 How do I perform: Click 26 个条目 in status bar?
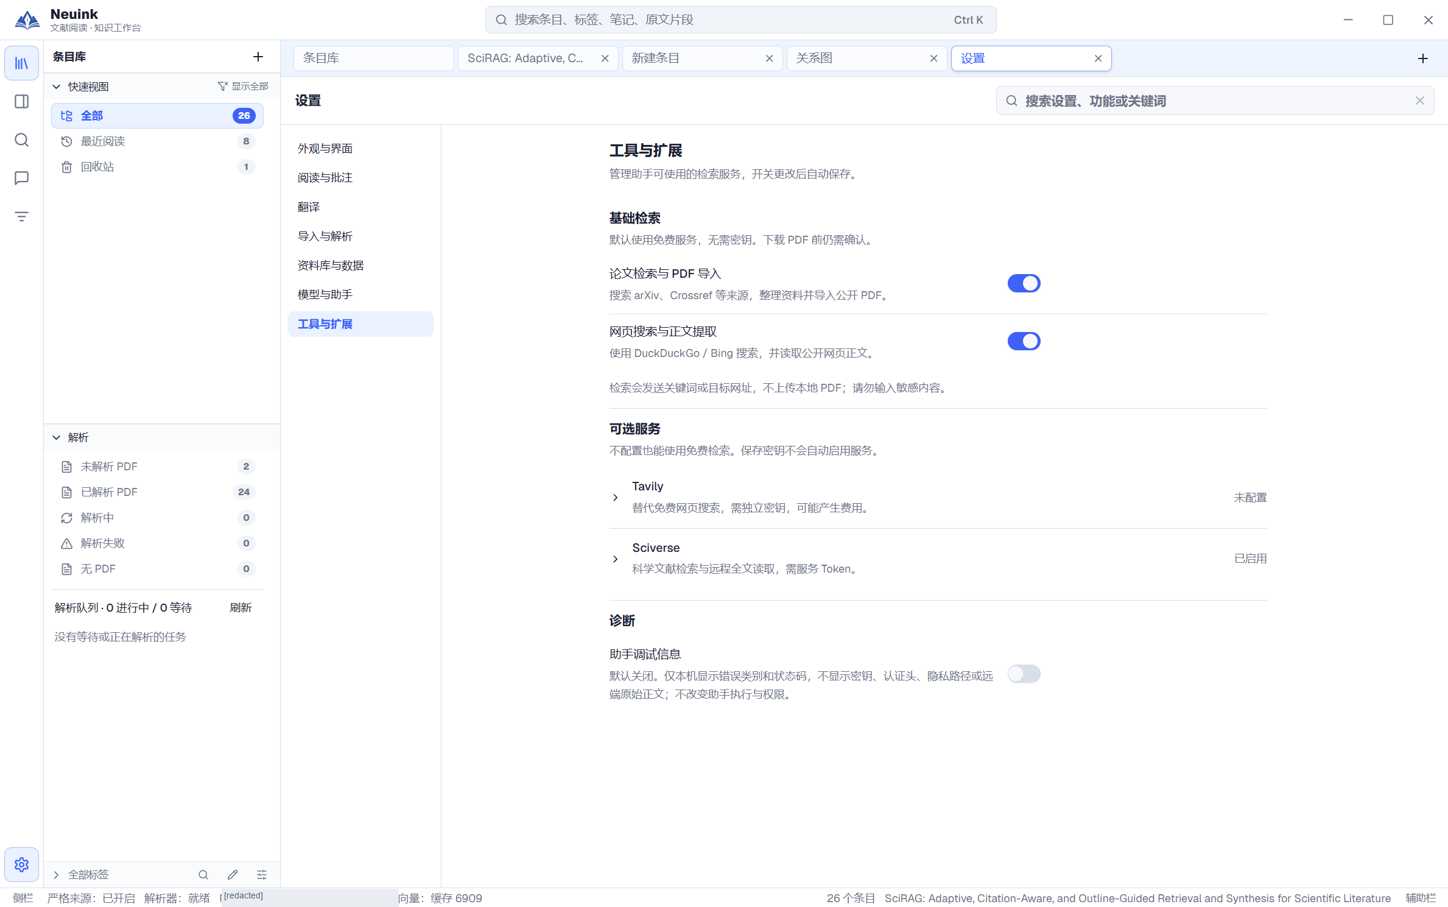[851, 898]
